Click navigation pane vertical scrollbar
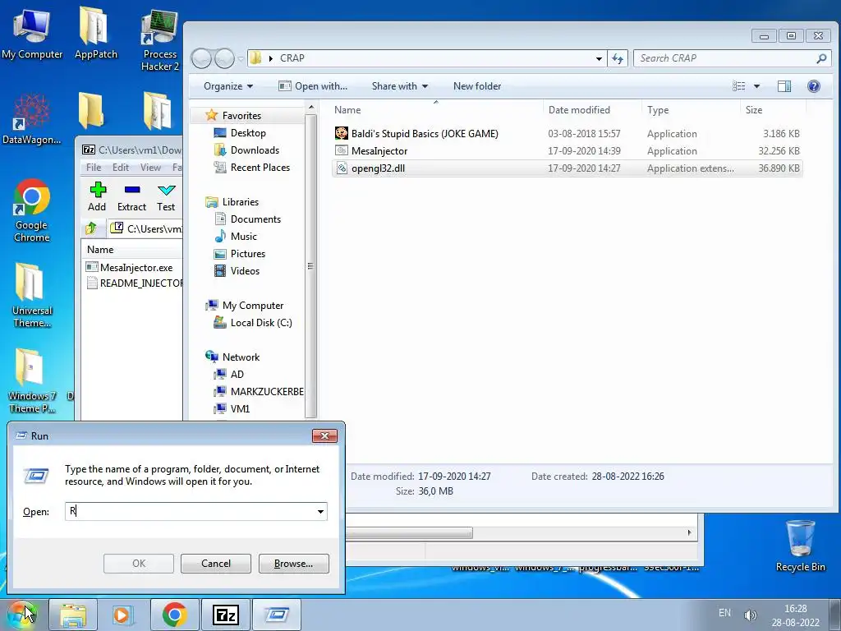This screenshot has width=841, height=631. click(x=310, y=266)
